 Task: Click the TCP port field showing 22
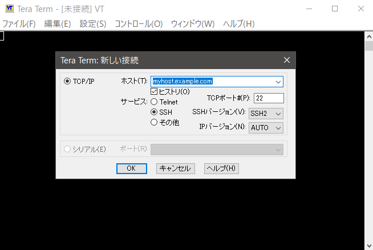tap(269, 98)
